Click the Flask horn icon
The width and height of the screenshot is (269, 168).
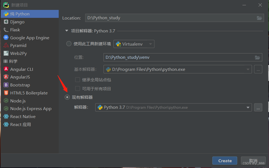click(6, 30)
